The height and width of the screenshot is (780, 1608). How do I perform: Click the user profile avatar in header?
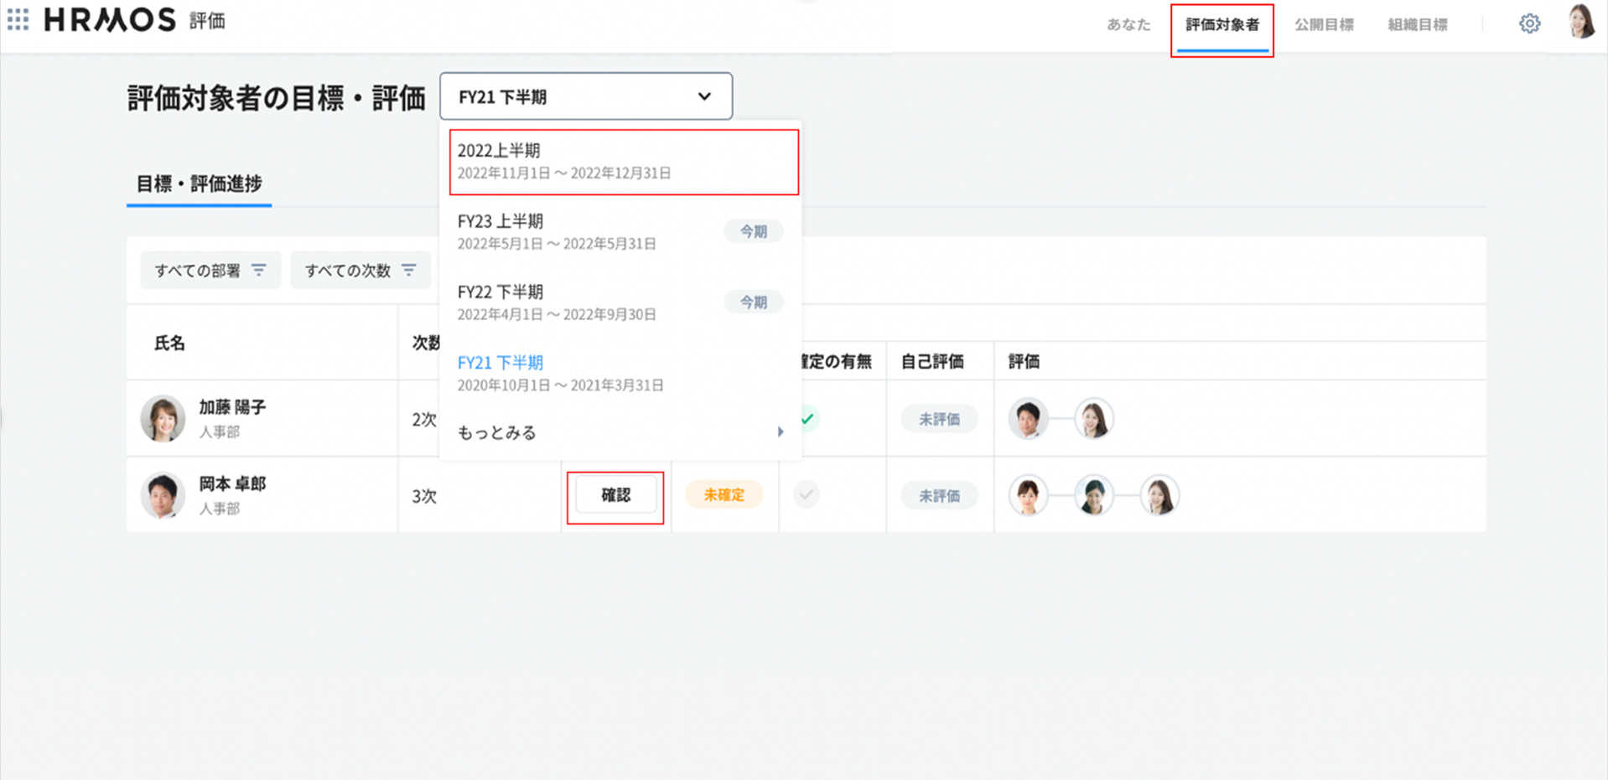pos(1580,22)
